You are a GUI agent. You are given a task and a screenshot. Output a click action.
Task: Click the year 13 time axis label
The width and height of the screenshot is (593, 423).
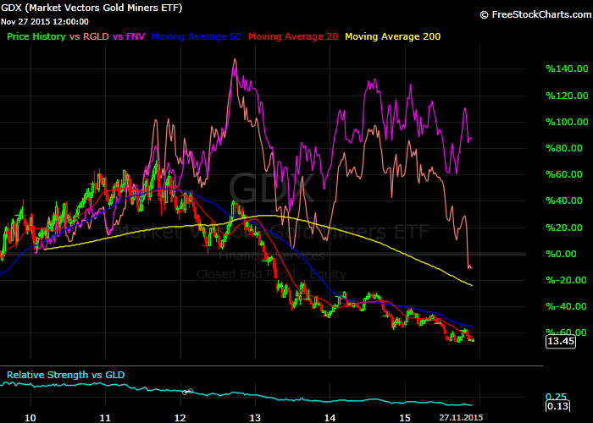point(255,418)
